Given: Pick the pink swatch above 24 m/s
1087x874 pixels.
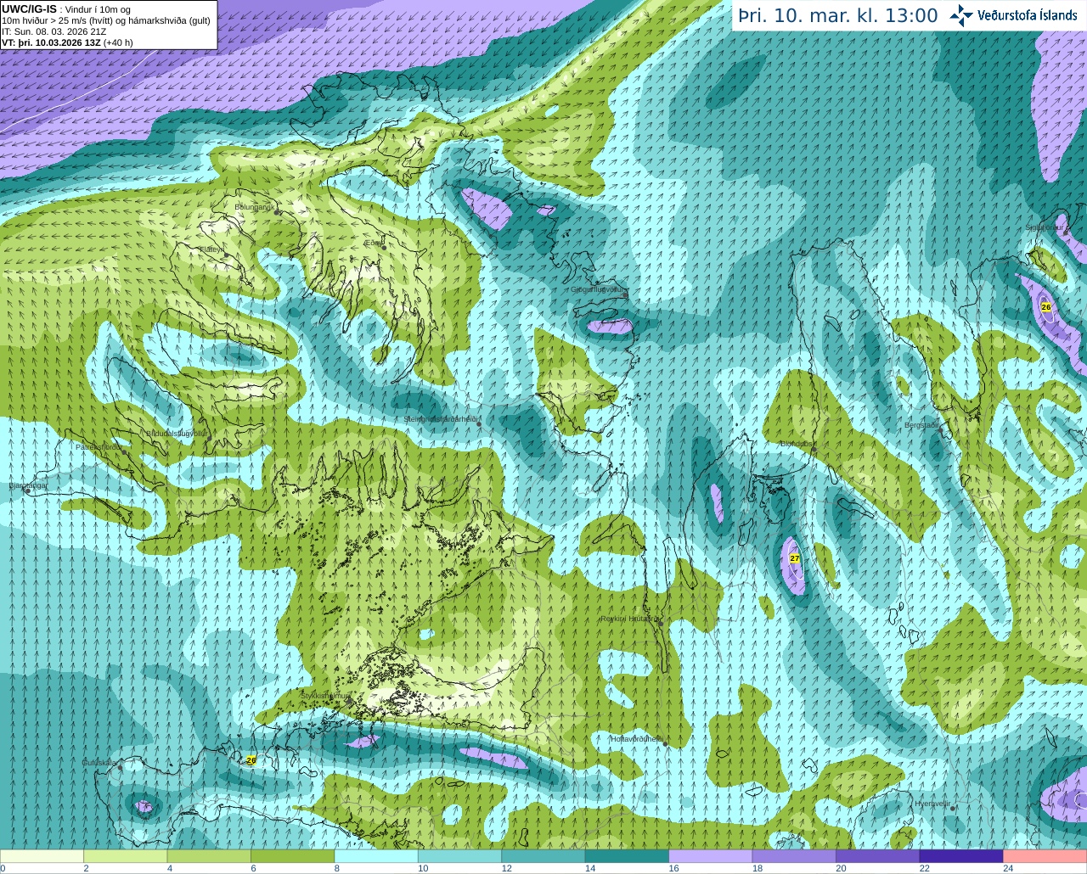Looking at the screenshot, I should coord(1045,856).
